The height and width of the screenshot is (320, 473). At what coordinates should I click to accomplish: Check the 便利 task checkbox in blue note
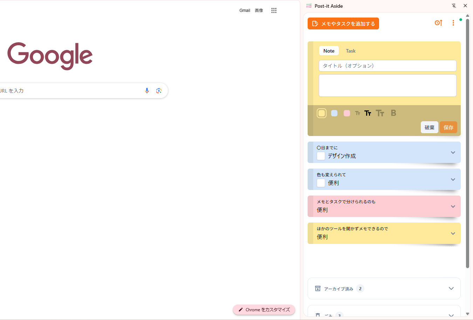coord(321,183)
